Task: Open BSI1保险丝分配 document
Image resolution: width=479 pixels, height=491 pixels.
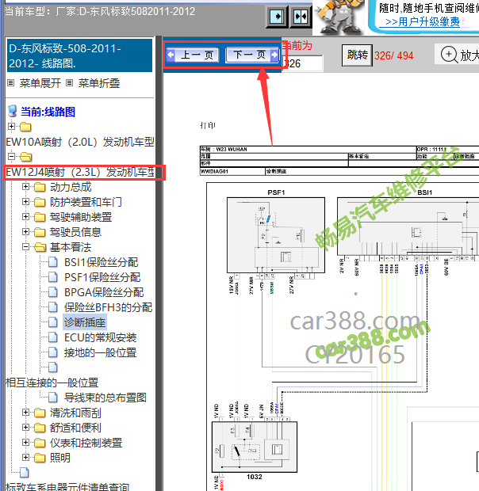Action: (x=101, y=262)
